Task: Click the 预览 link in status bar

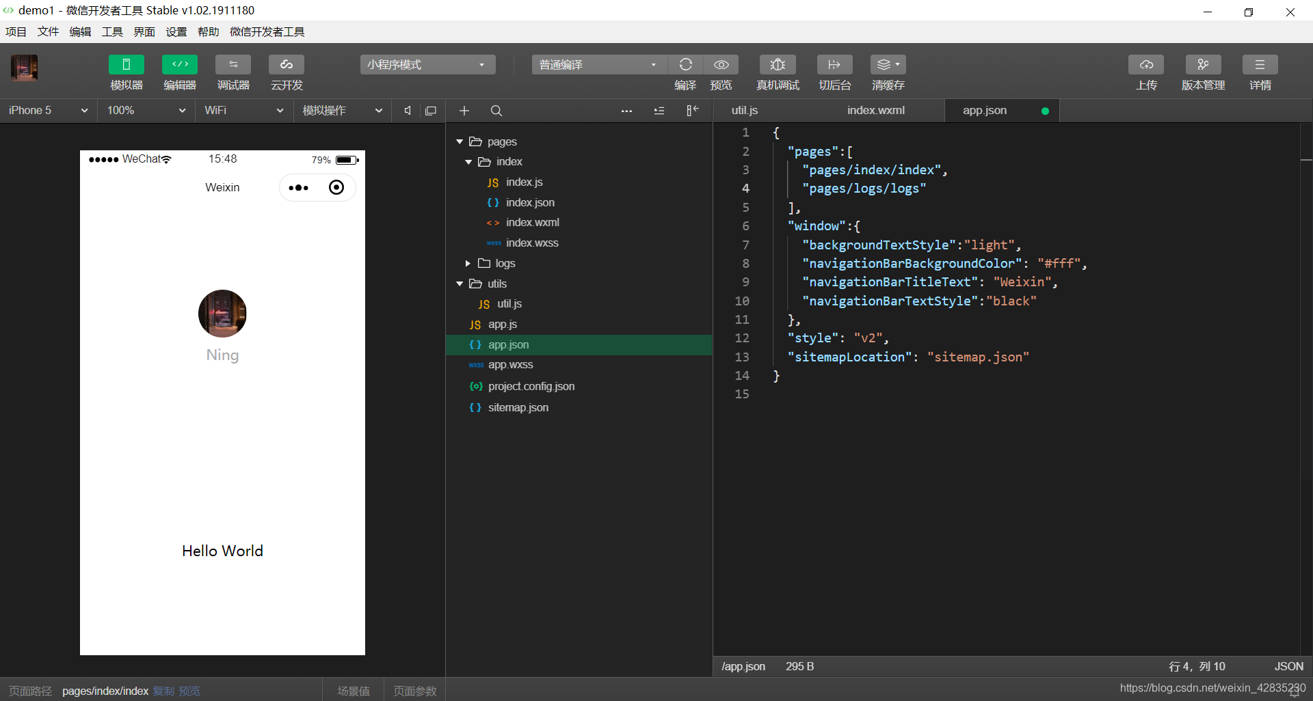Action: point(189,691)
